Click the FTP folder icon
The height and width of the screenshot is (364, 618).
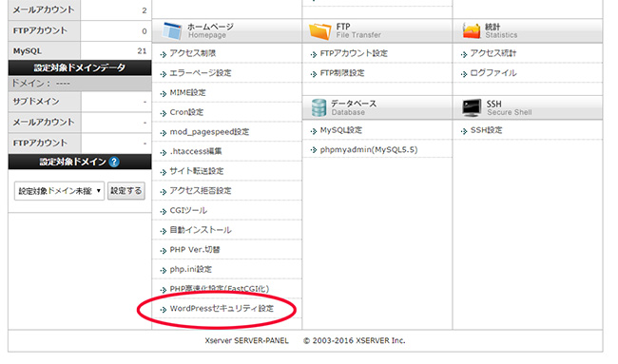[x=320, y=31]
